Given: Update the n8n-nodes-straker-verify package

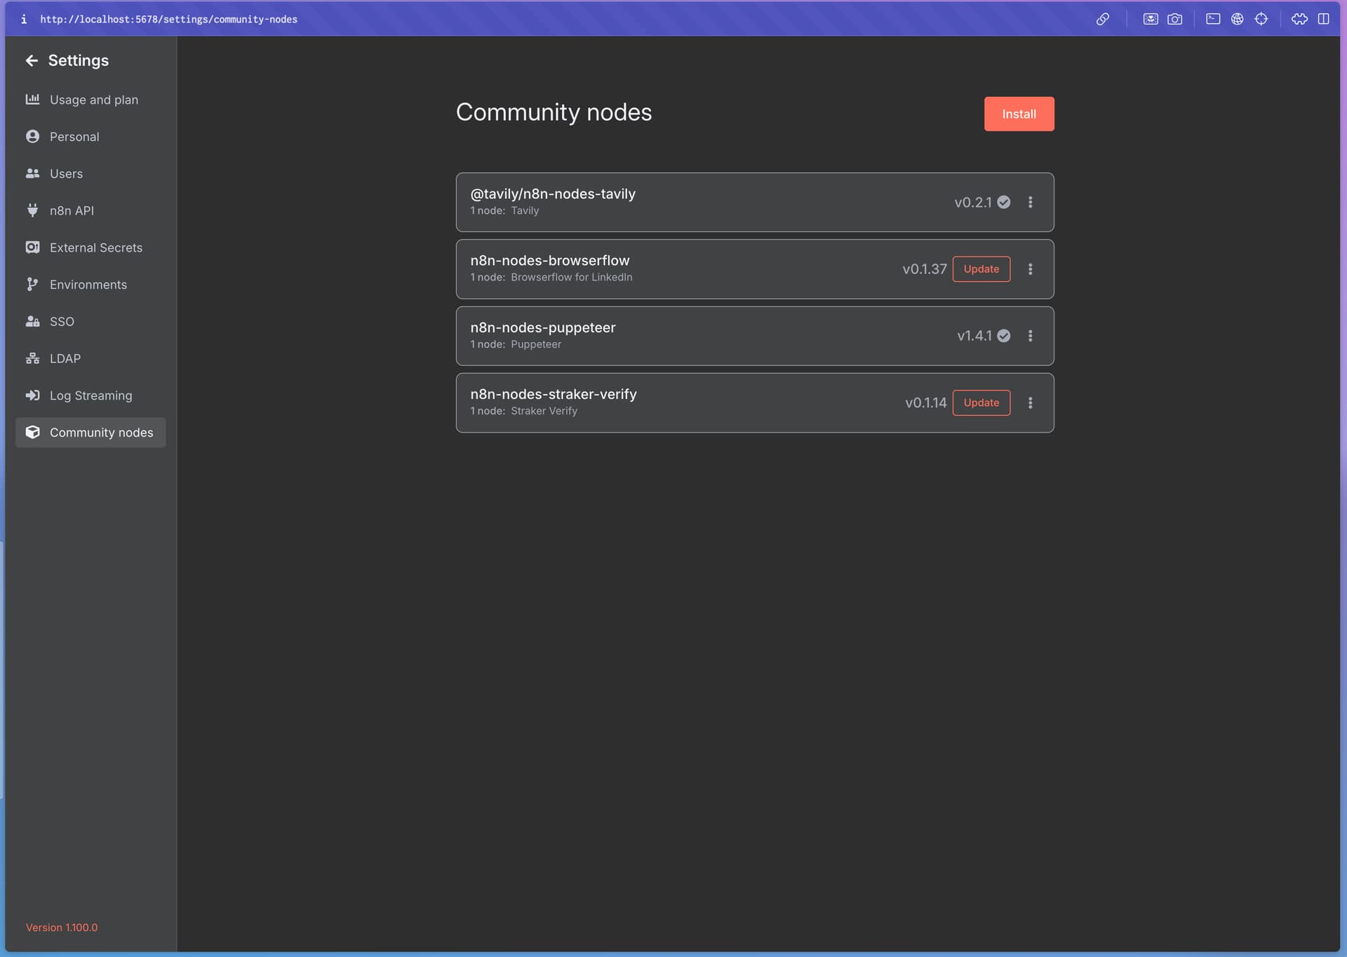Looking at the screenshot, I should coord(981,403).
